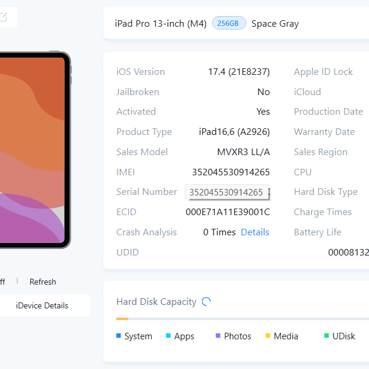Click the CPU label
Screen dimensions: 369x369
(x=302, y=172)
